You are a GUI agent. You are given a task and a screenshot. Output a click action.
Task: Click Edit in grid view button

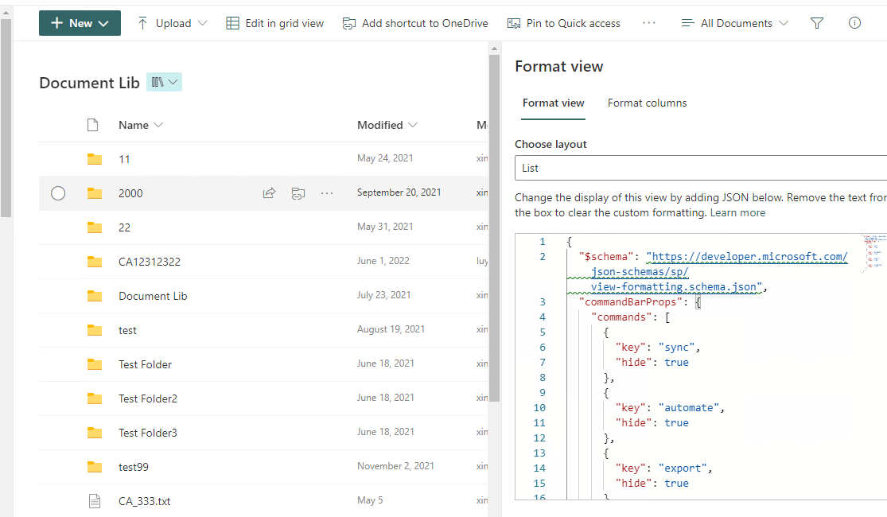click(x=275, y=23)
